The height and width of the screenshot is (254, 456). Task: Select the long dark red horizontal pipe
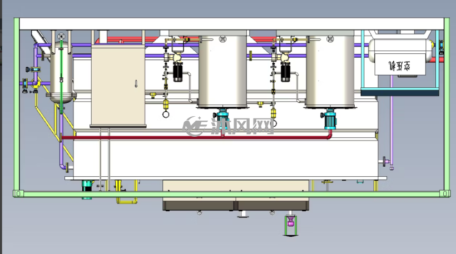[x=196, y=137]
